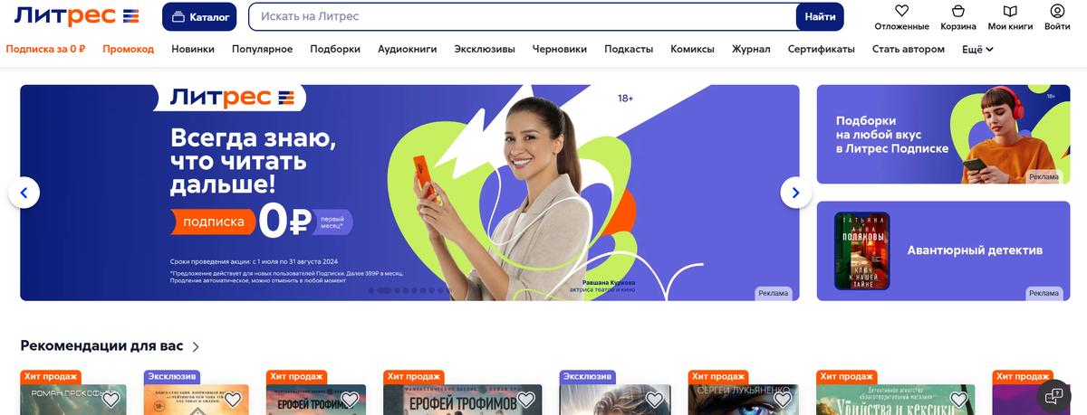Open the Подписка за 0 ₽ link
This screenshot has height=415, width=1087.
tap(45, 49)
